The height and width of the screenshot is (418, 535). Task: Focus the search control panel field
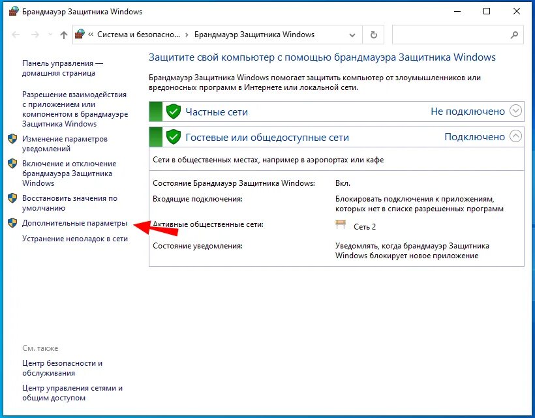point(457,35)
